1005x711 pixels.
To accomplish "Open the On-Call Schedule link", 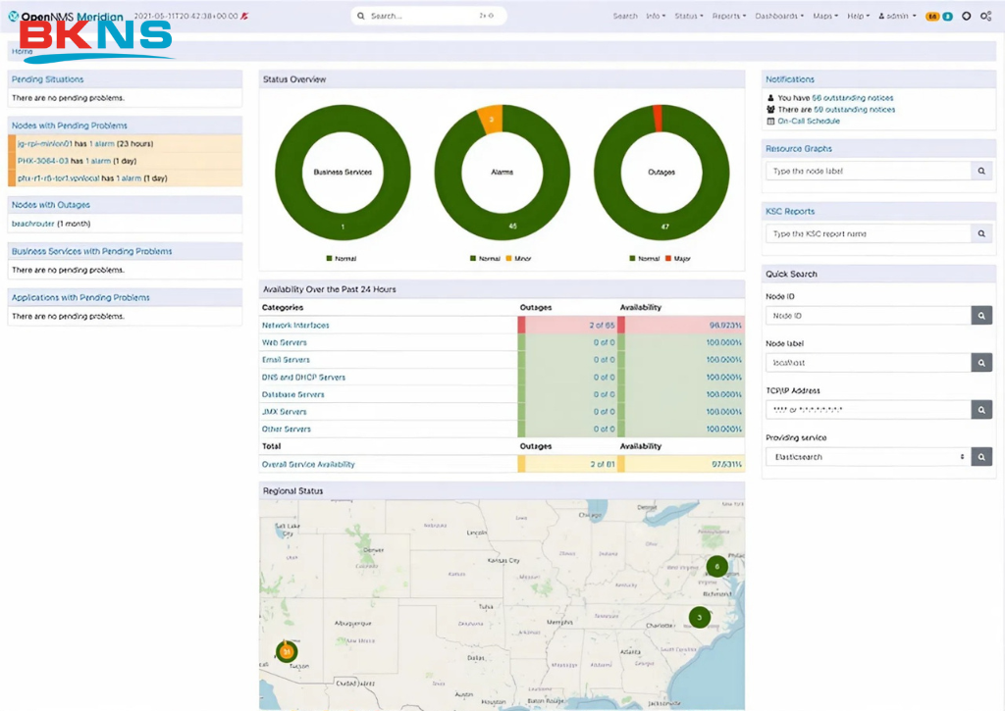I will (808, 121).
